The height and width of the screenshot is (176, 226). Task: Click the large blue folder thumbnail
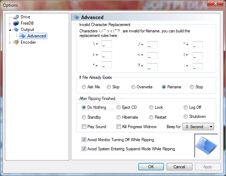206,146
